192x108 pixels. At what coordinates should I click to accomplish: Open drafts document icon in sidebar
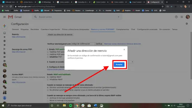[x=4, y=53]
